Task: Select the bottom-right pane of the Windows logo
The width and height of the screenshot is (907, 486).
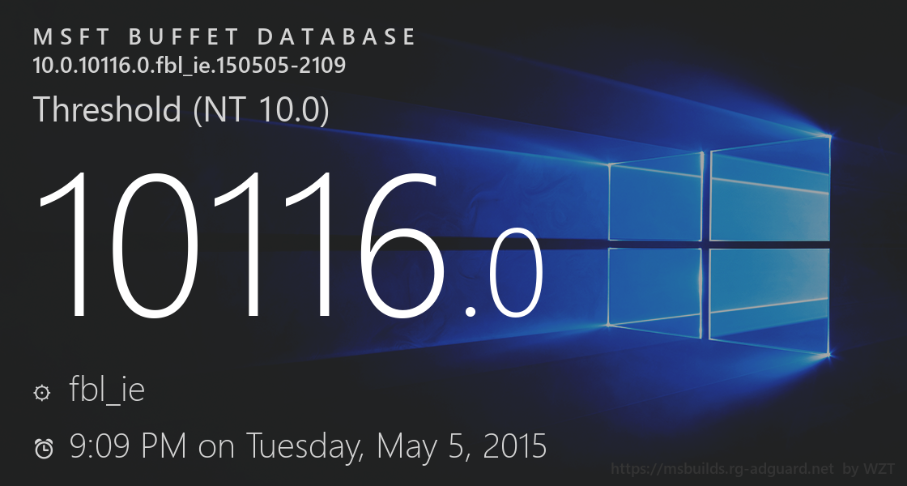Action: click(770, 300)
